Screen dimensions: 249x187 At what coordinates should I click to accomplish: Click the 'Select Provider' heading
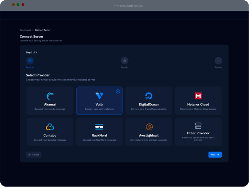pos(38,75)
